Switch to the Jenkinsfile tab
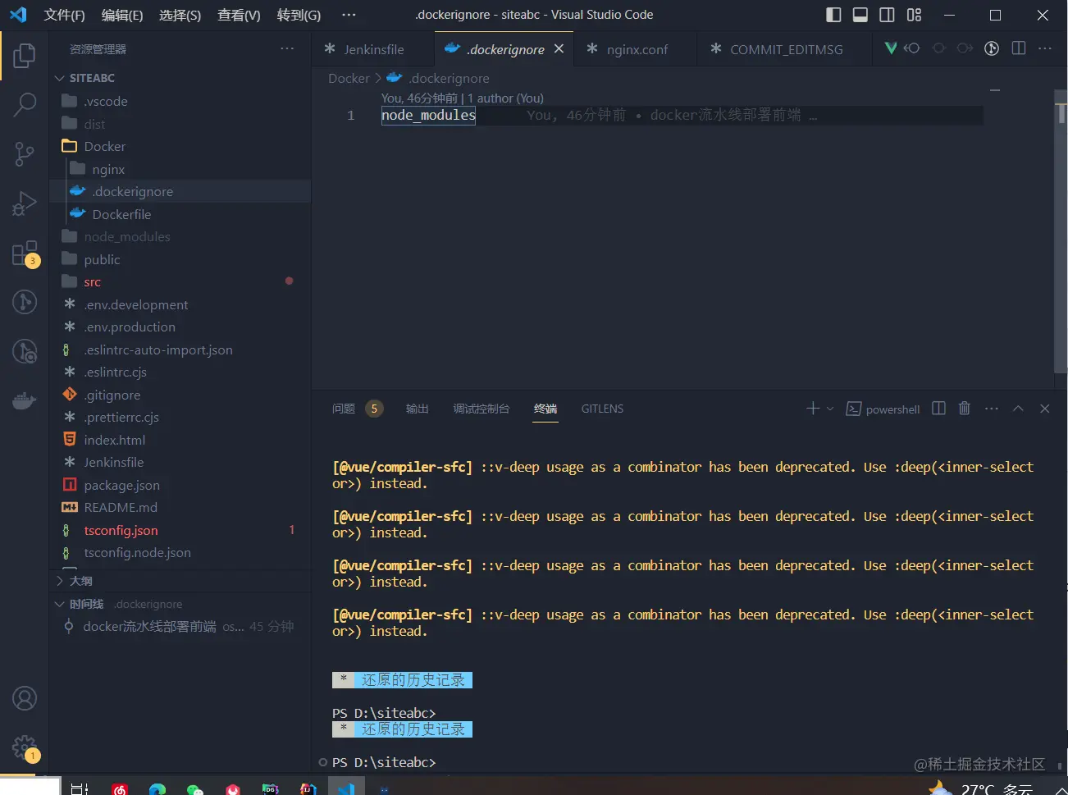Image resolution: width=1068 pixels, height=795 pixels. [x=373, y=49]
